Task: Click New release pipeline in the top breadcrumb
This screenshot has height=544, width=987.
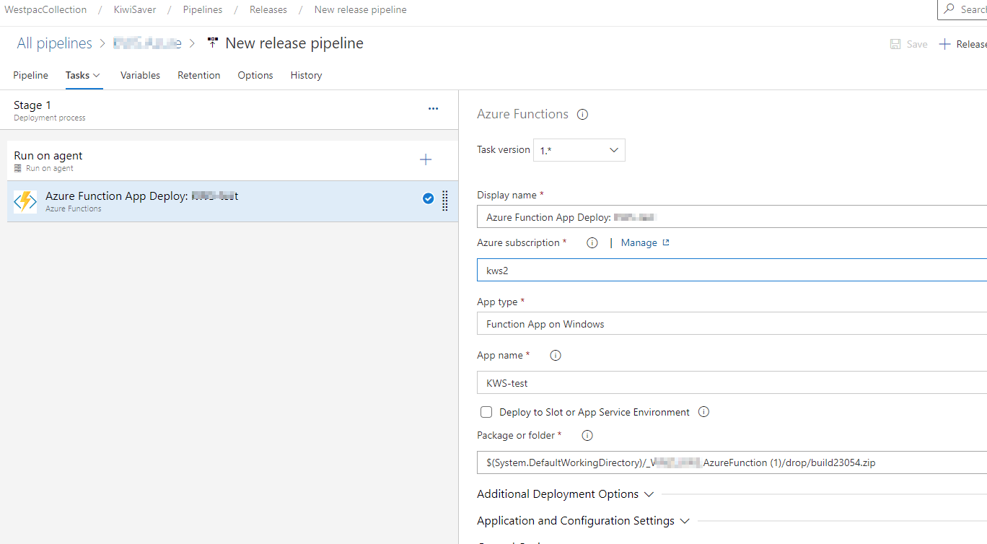Action: (x=360, y=9)
